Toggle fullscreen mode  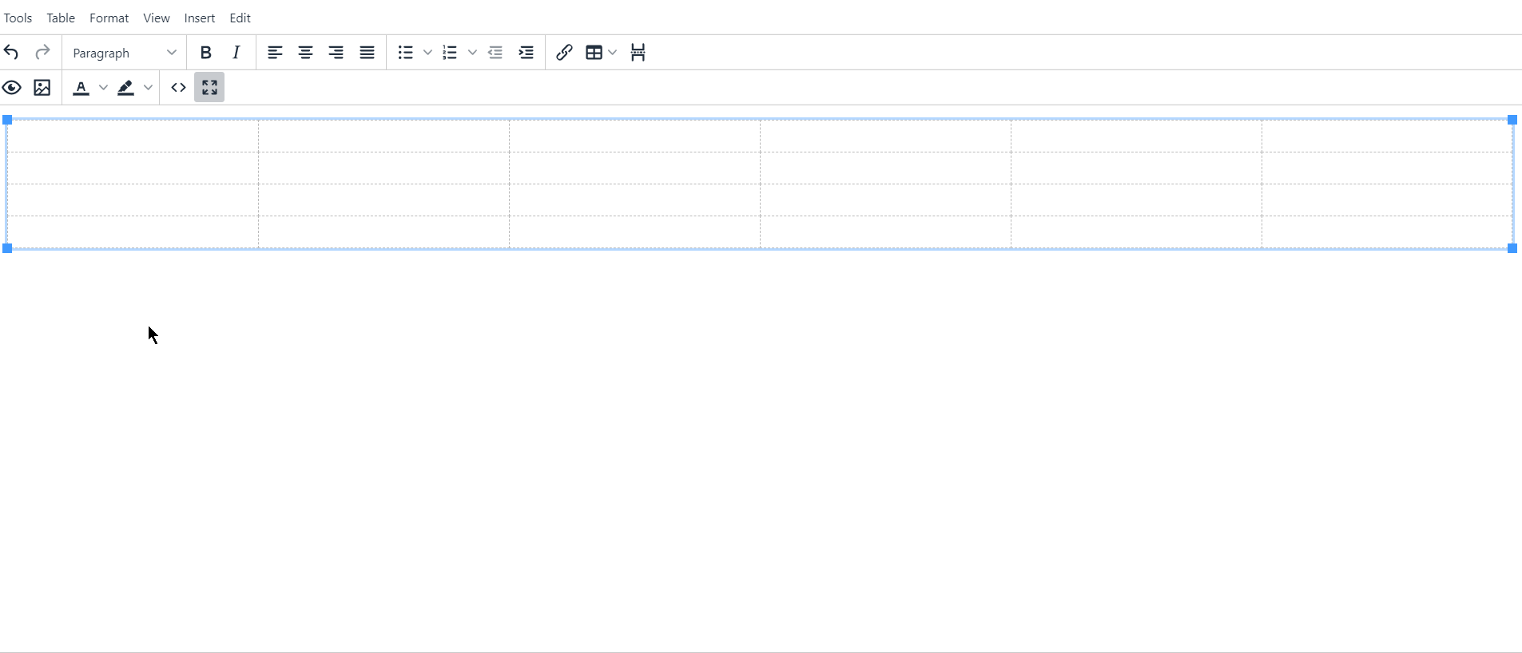click(x=209, y=88)
